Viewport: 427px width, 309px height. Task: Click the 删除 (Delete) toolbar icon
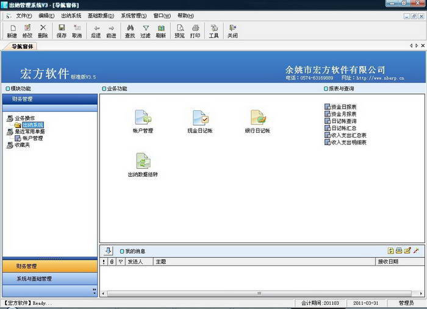(x=43, y=31)
